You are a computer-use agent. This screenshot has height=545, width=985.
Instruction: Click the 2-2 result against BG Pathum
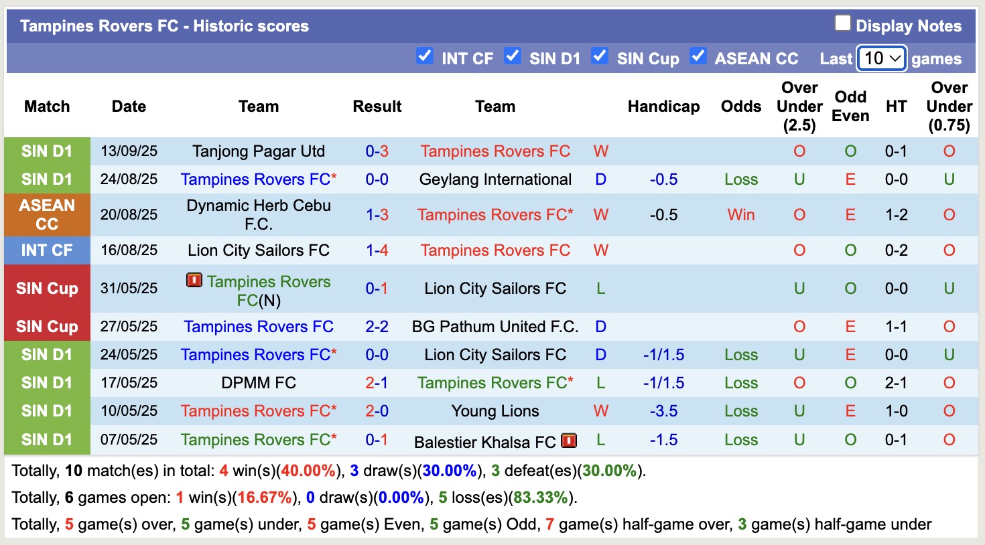[x=377, y=327]
